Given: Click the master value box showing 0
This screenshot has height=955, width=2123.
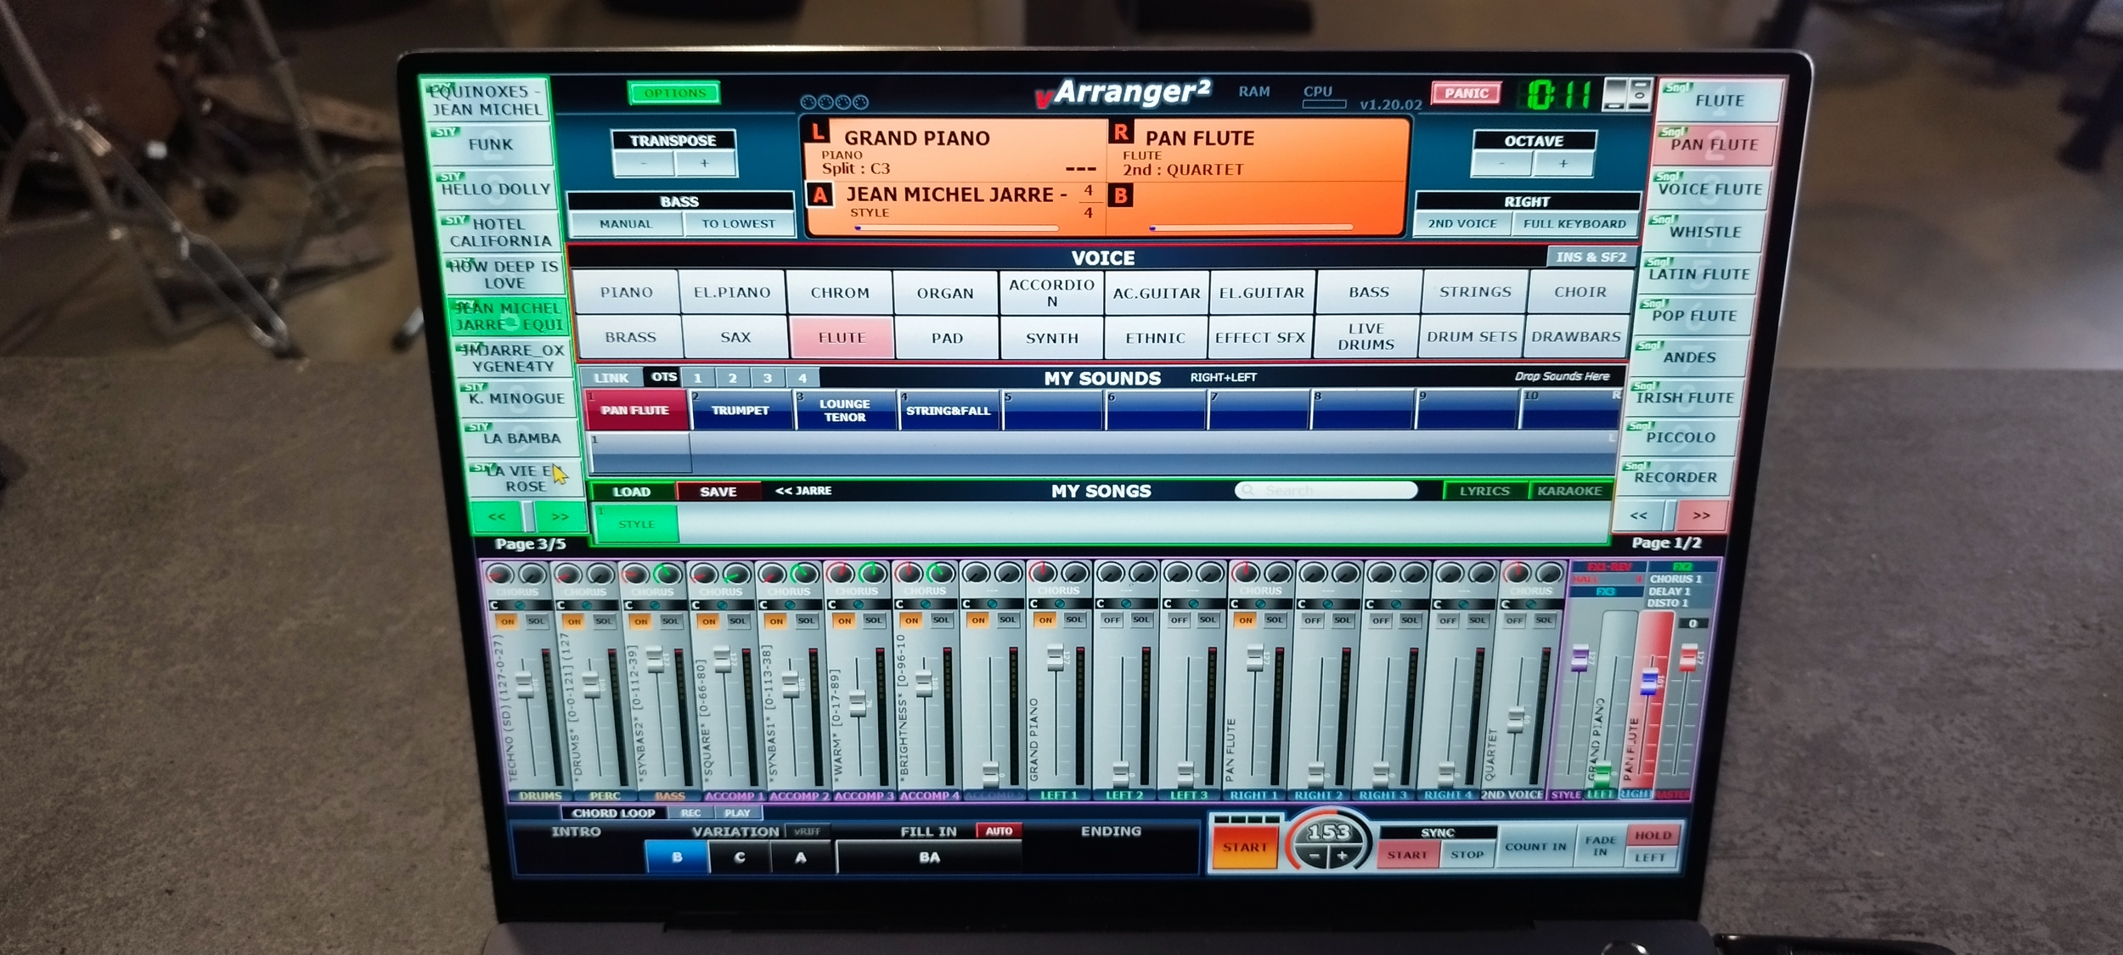Looking at the screenshot, I should (x=1692, y=623).
